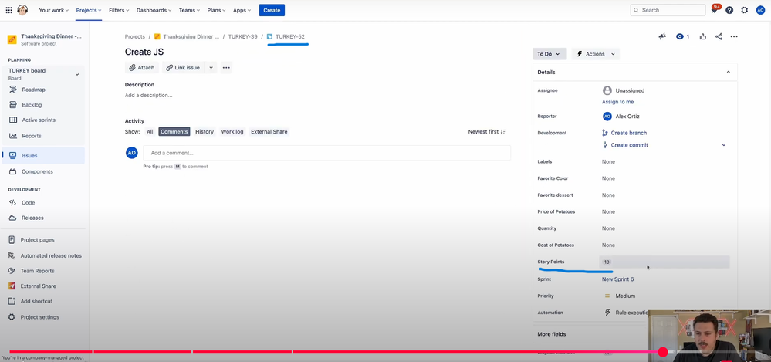Click the give feedback megaphone icon
The image size is (771, 362).
[x=662, y=36]
